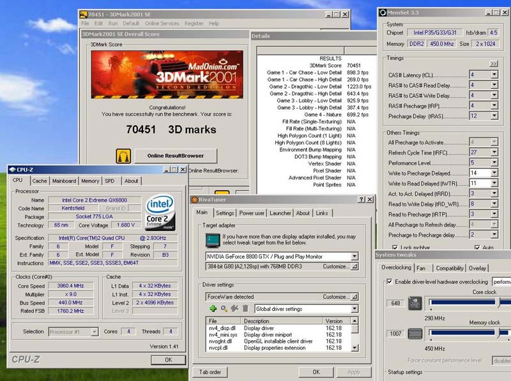Click the green plus icon in RivaTuner driver settings
Image resolution: width=511 pixels, height=381 pixels.
pyautogui.click(x=213, y=308)
